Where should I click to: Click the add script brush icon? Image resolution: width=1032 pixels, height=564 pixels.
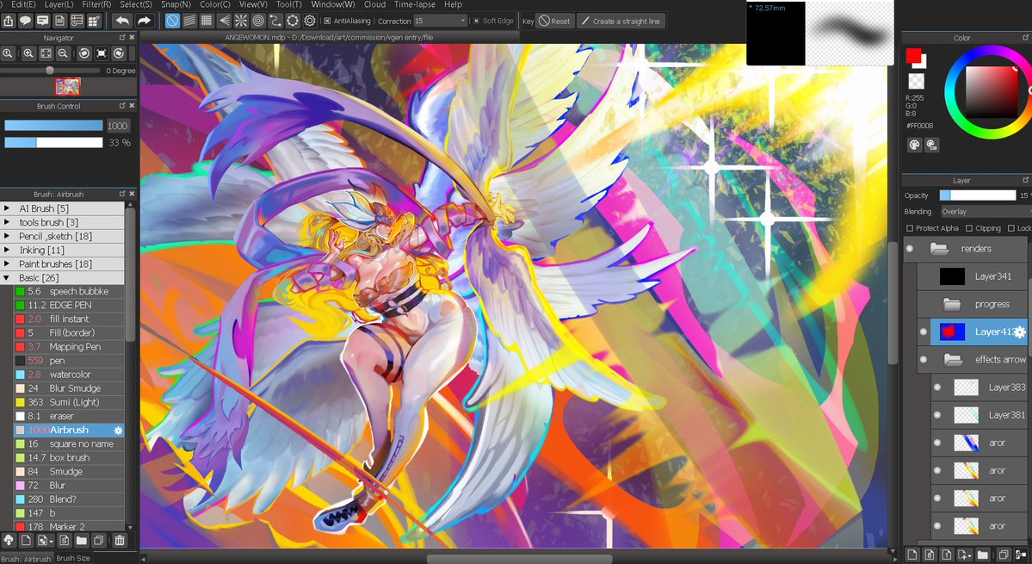click(65, 540)
